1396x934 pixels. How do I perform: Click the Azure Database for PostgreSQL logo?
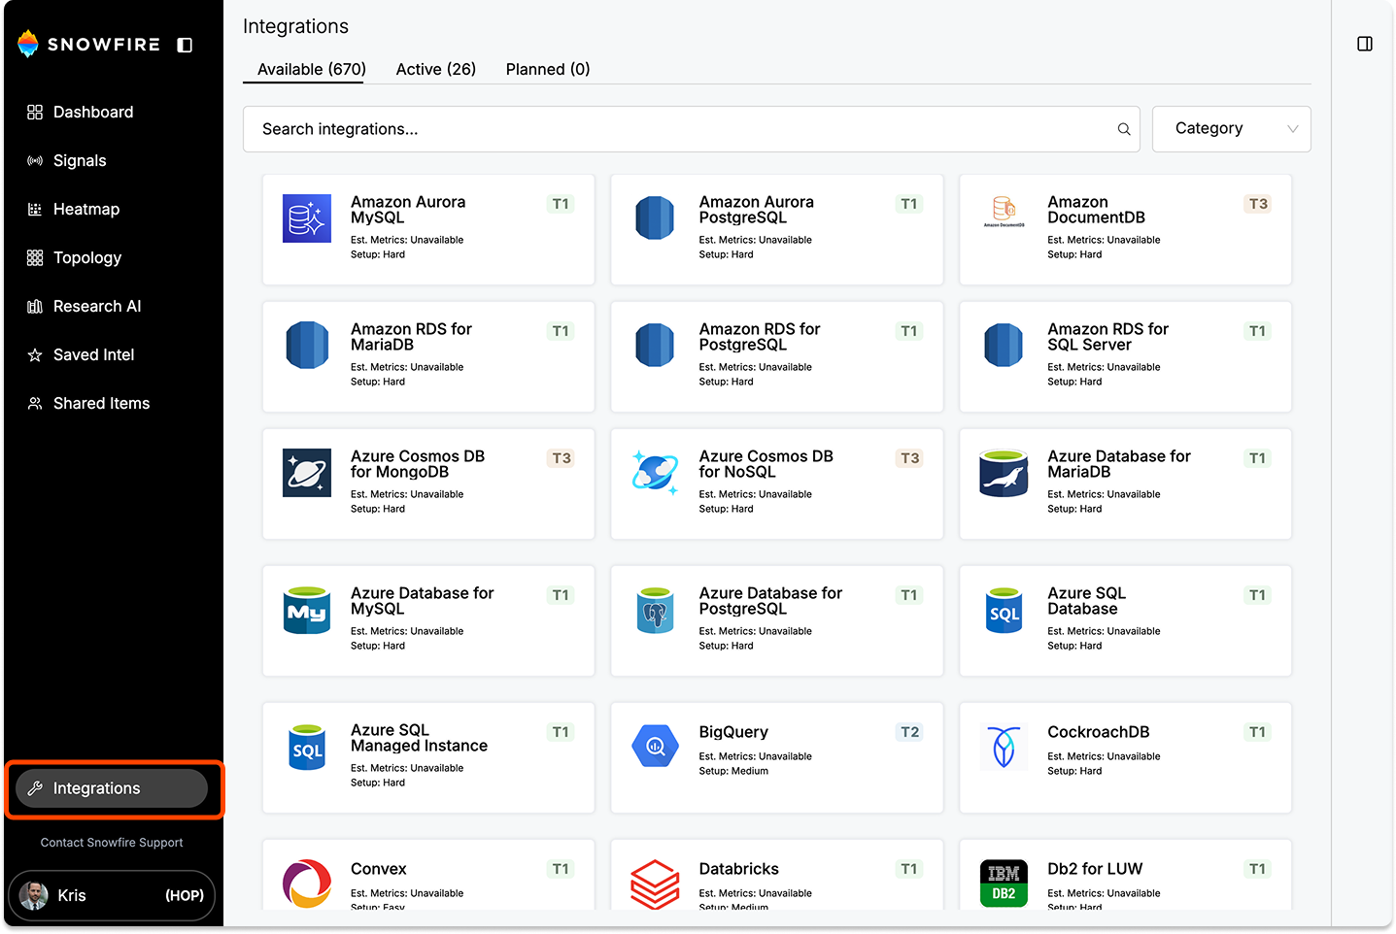point(655,610)
